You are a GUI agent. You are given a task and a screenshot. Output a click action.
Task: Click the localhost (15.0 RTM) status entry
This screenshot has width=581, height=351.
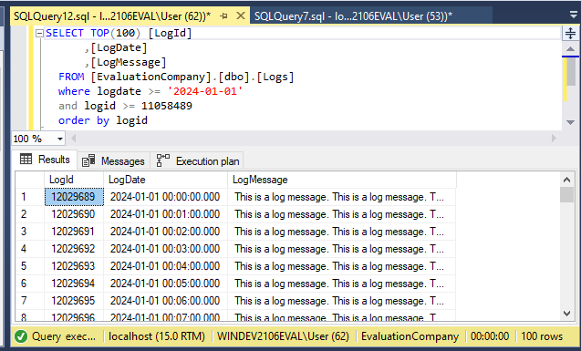[x=156, y=336]
